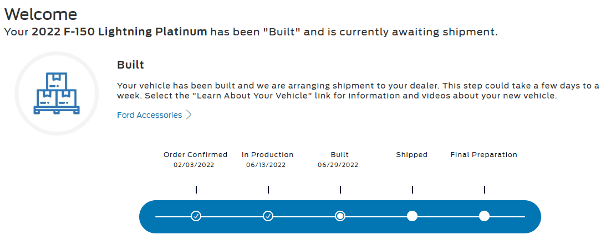The image size is (606, 245).
Task: Click the Shipped step label
Action: tap(411, 155)
